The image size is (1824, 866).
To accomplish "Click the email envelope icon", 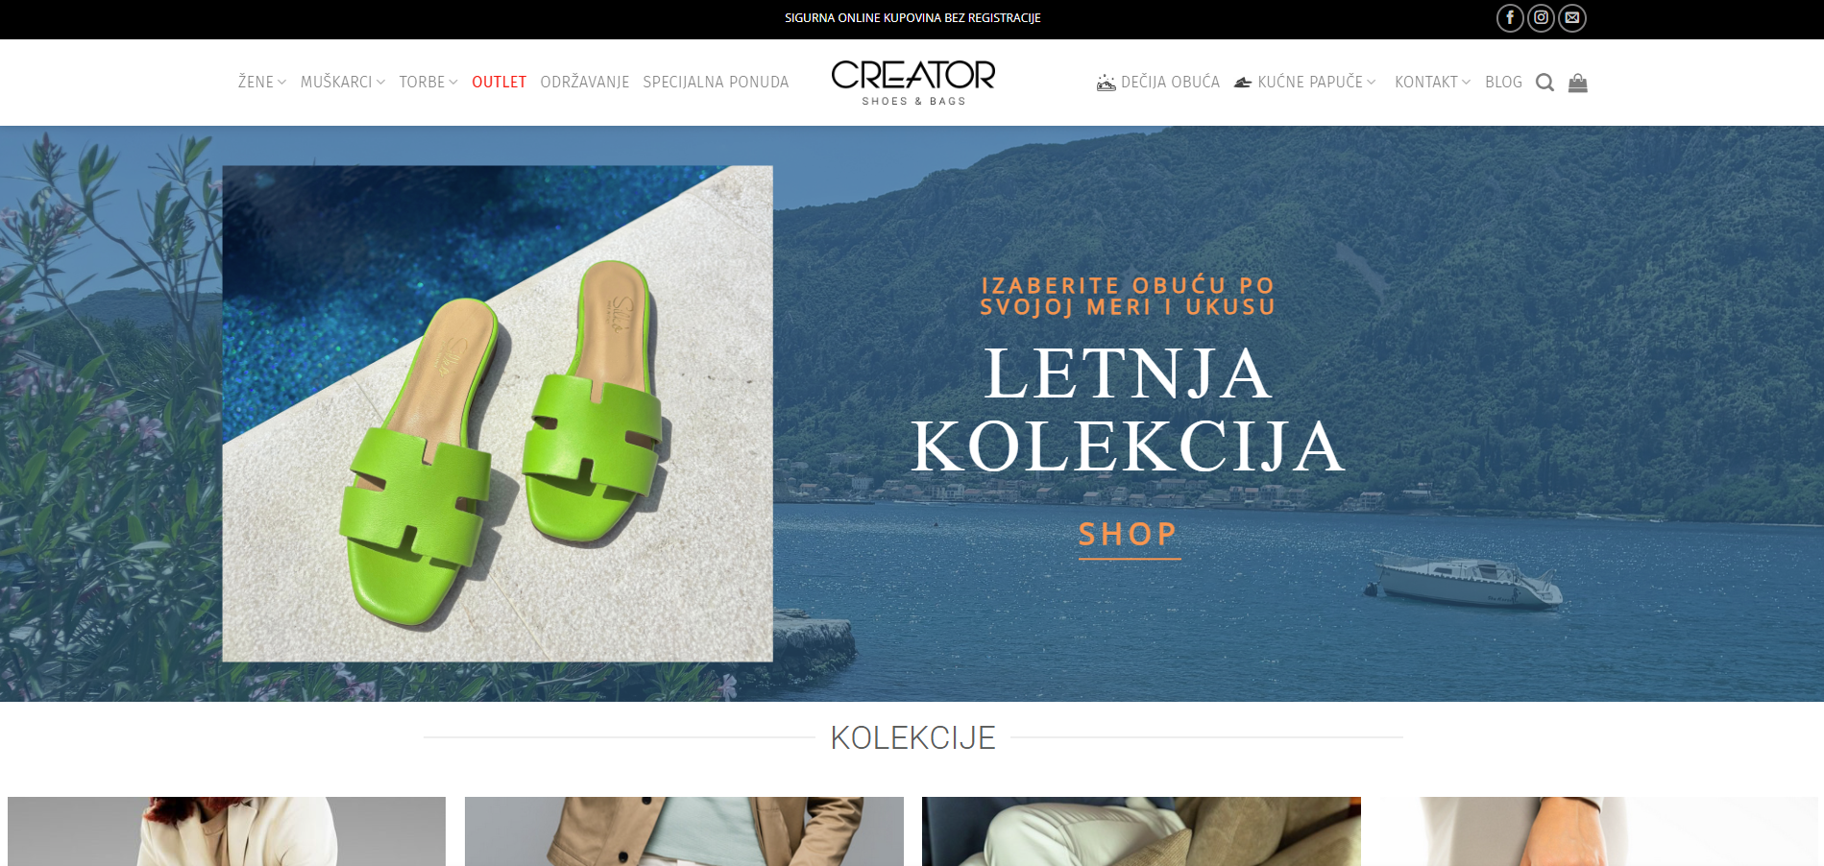I will (x=1572, y=17).
